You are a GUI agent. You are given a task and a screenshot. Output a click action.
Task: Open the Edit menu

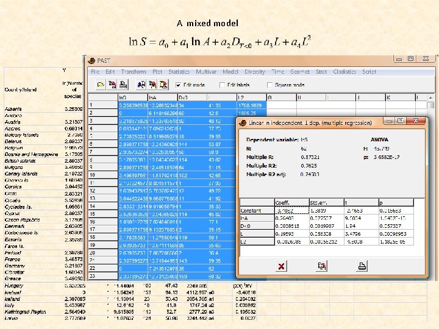[110, 72]
